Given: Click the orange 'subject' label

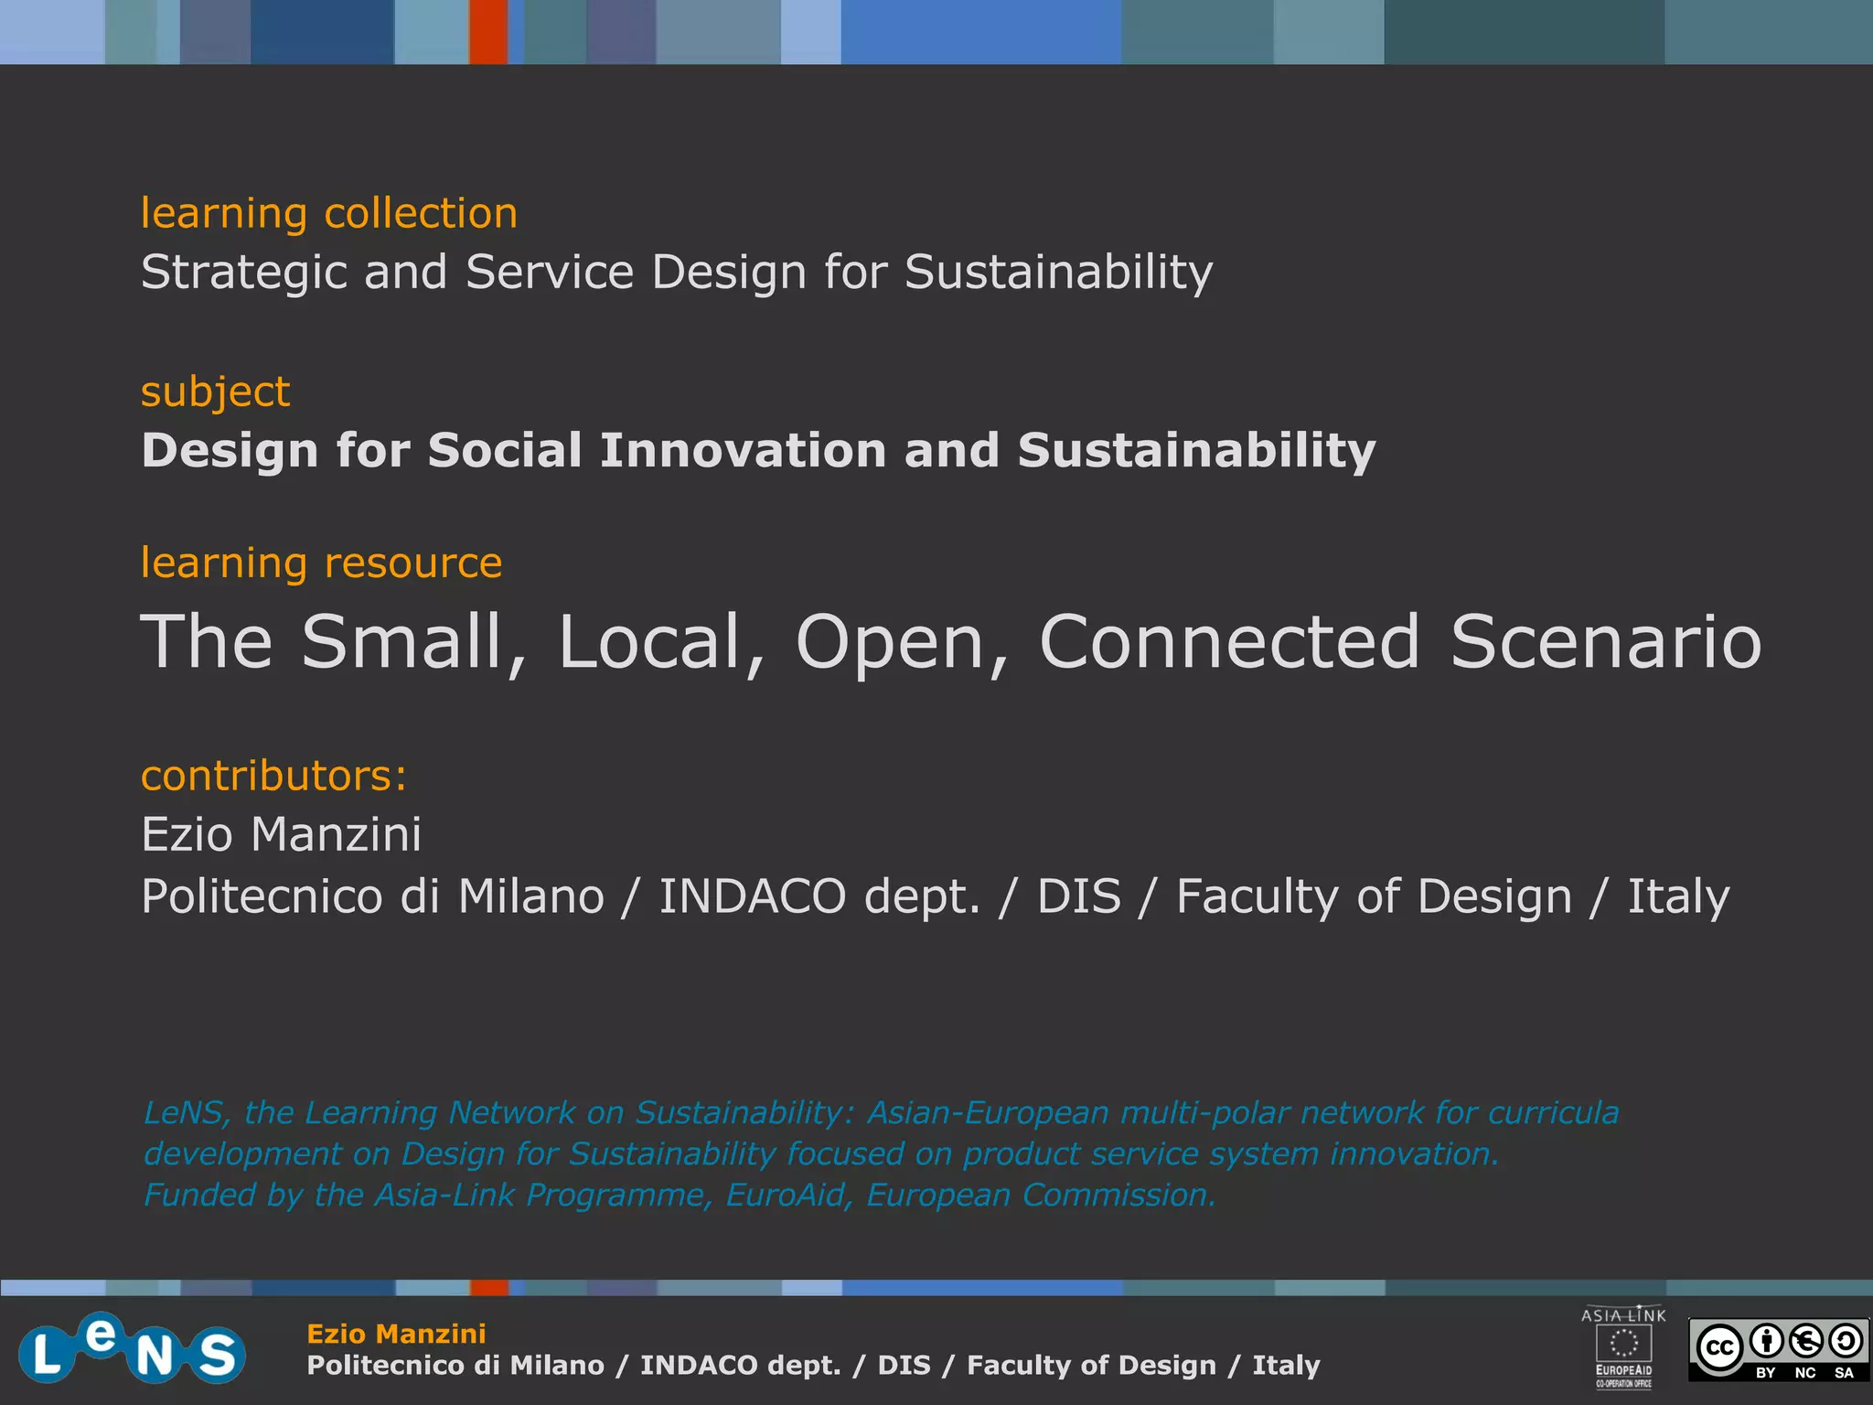Looking at the screenshot, I should coord(215,391).
